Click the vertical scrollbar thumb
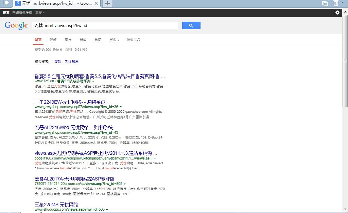Image resolution: width=348 pixels, height=213 pixels. pyautogui.click(x=345, y=61)
